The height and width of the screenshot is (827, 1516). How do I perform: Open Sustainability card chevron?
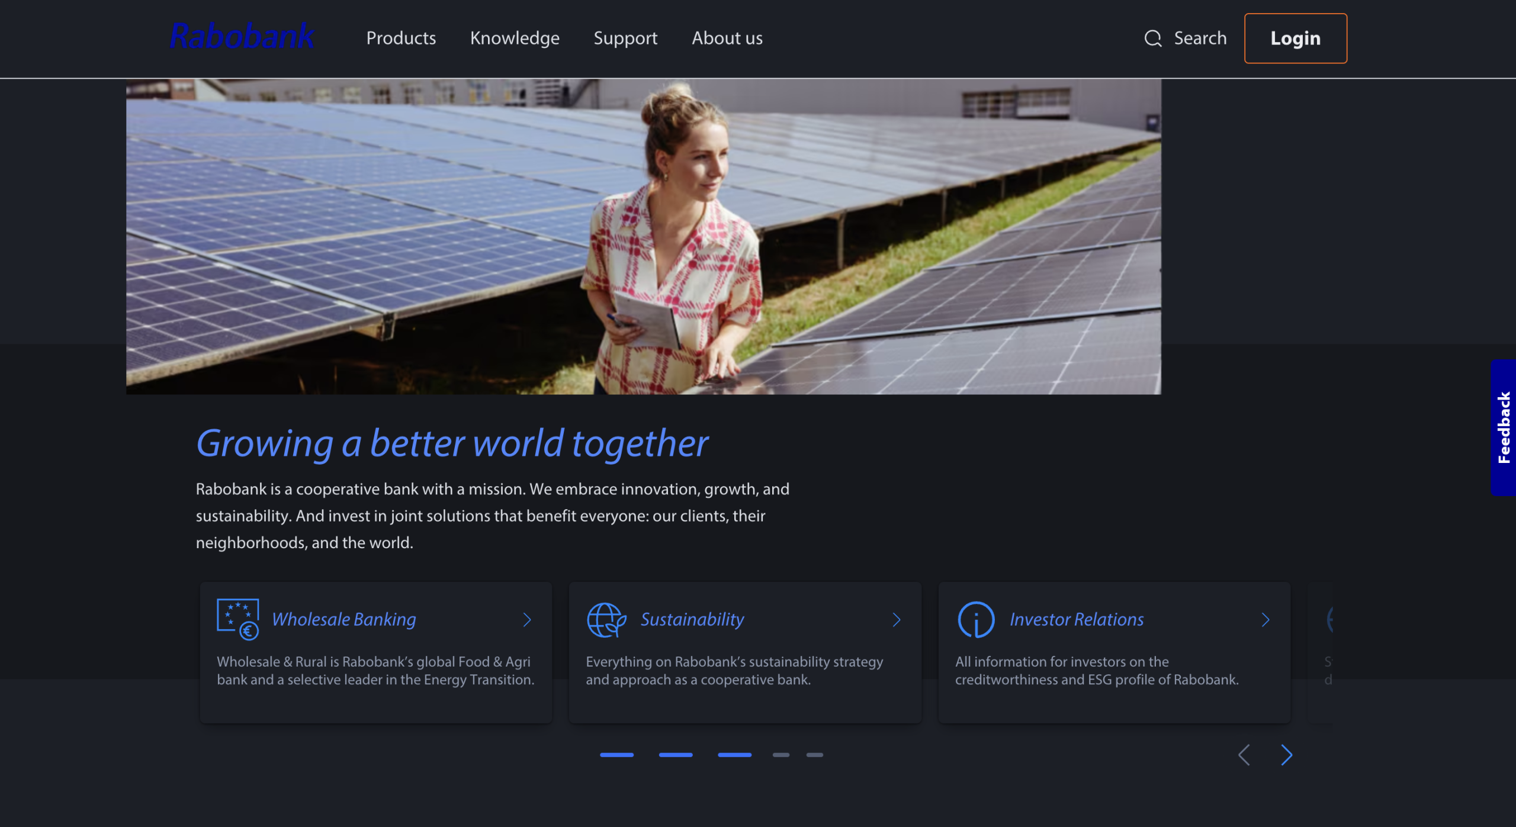pyautogui.click(x=896, y=620)
